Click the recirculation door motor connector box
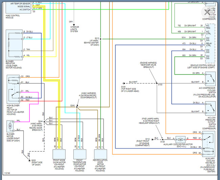Viewport: 220px width, 180px height. (101, 154)
